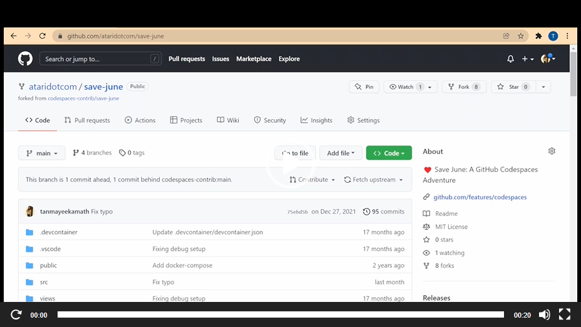Go back using browser back arrow
Viewport: 581px width, 327px height.
tap(14, 36)
